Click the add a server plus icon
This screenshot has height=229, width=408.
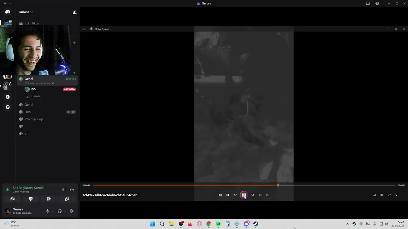(8, 97)
